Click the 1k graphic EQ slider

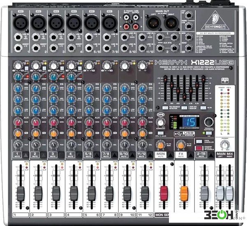coord(185,96)
